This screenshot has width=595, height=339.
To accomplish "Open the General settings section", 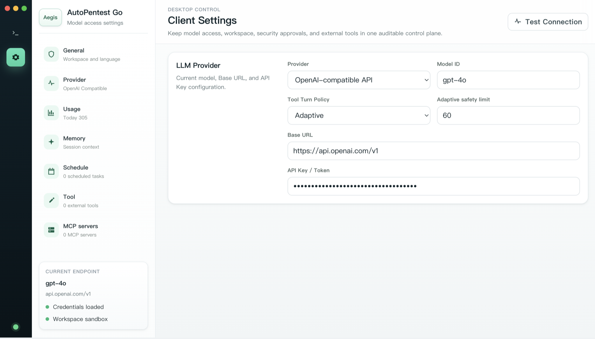I will pyautogui.click(x=93, y=54).
